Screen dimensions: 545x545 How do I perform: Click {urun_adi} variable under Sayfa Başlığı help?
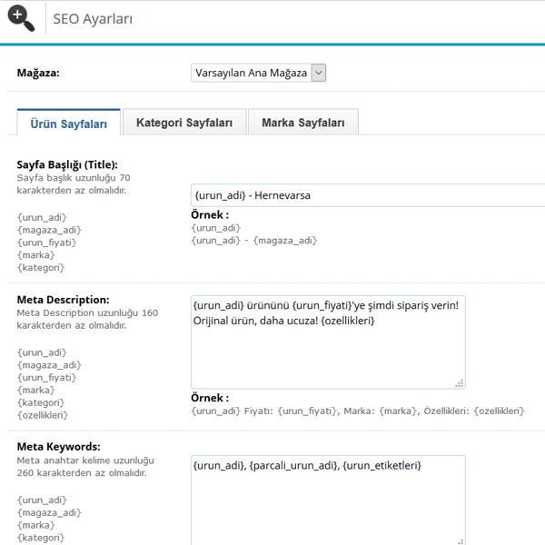click(42, 217)
